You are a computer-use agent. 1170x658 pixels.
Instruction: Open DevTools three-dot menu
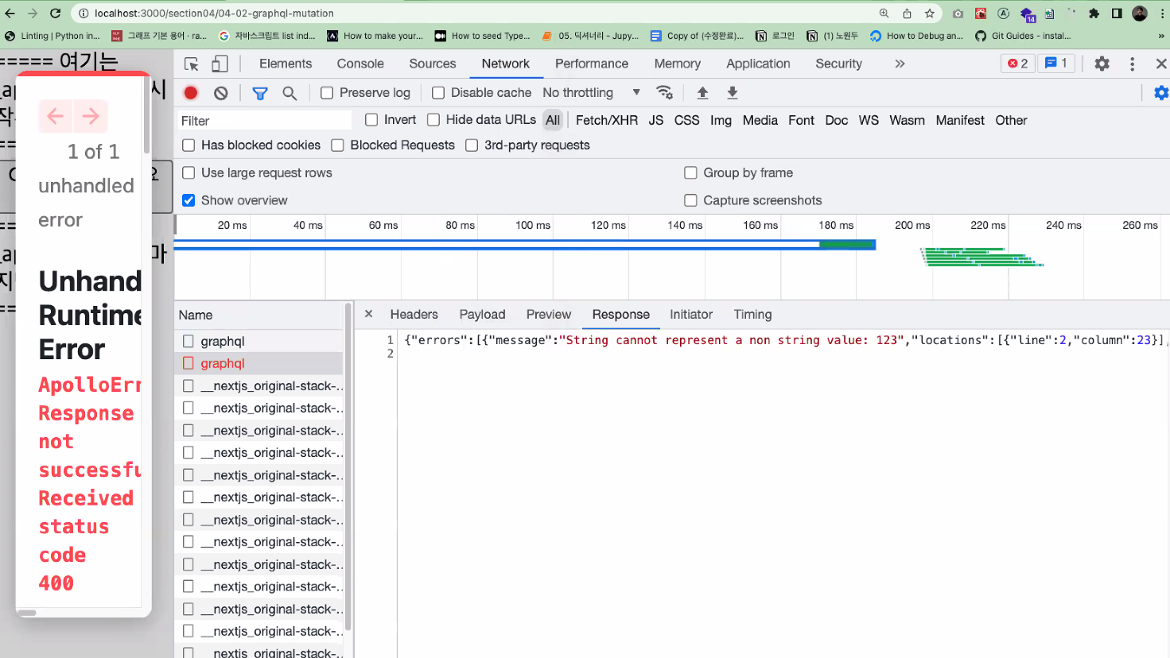coord(1132,64)
